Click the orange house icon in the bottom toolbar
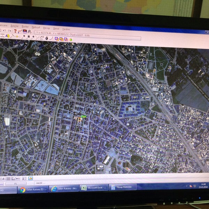This screenshot has height=209, width=209. coord(31,178)
